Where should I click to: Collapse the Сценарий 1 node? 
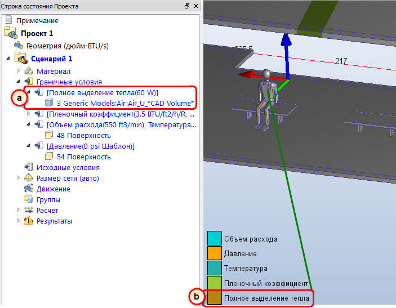coord(8,59)
